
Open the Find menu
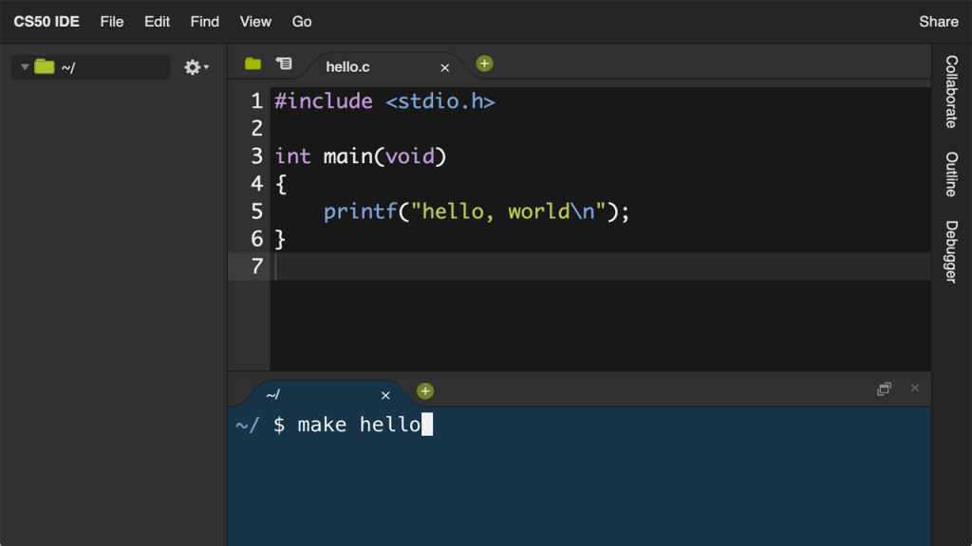pyautogui.click(x=205, y=21)
